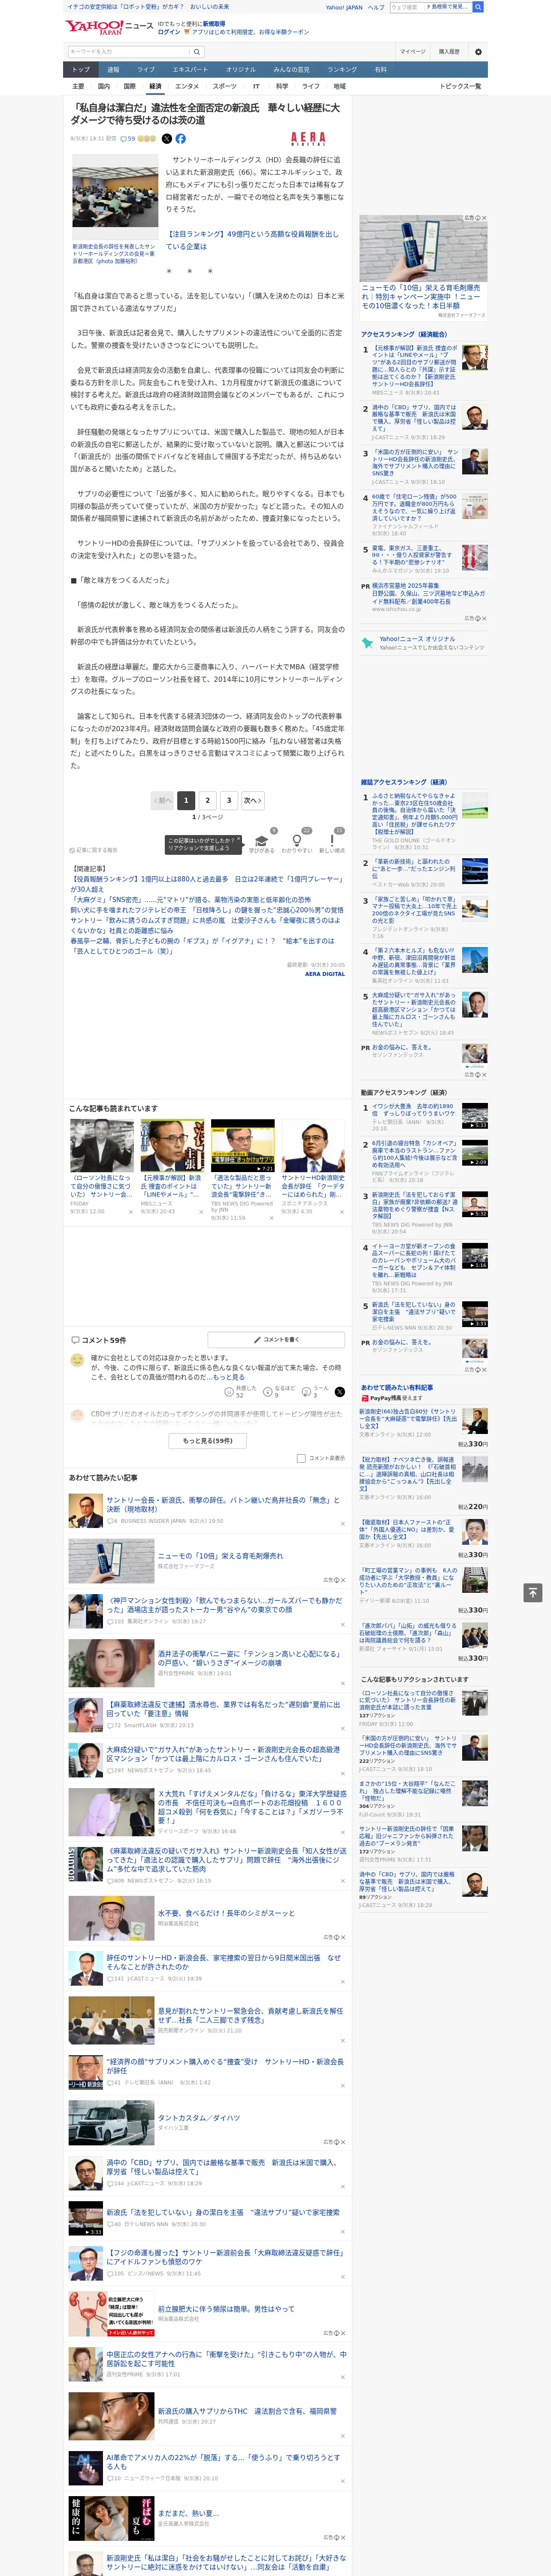Viewport: 551px width, 2576px height.
Task: Open the おいしいの未来 link in top bar
Action: tap(210, 7)
